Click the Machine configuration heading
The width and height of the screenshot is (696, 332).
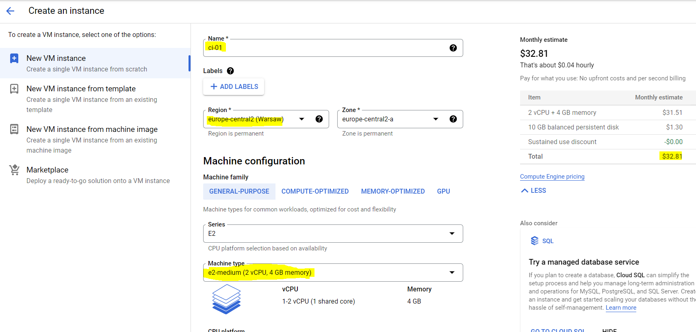(x=254, y=161)
